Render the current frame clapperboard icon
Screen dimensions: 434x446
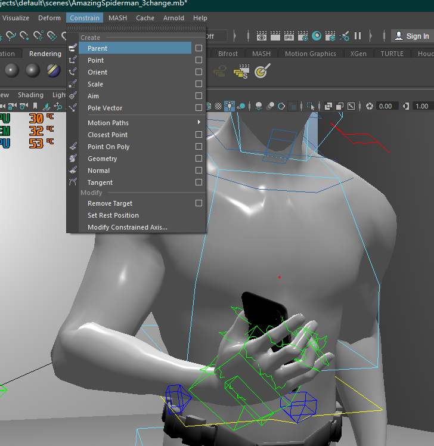point(275,36)
